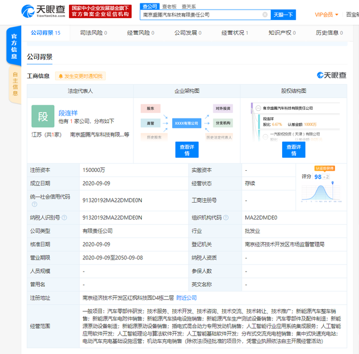Click the help icon beside 组织机构代码
The image size is (359, 354).
coord(226,218)
